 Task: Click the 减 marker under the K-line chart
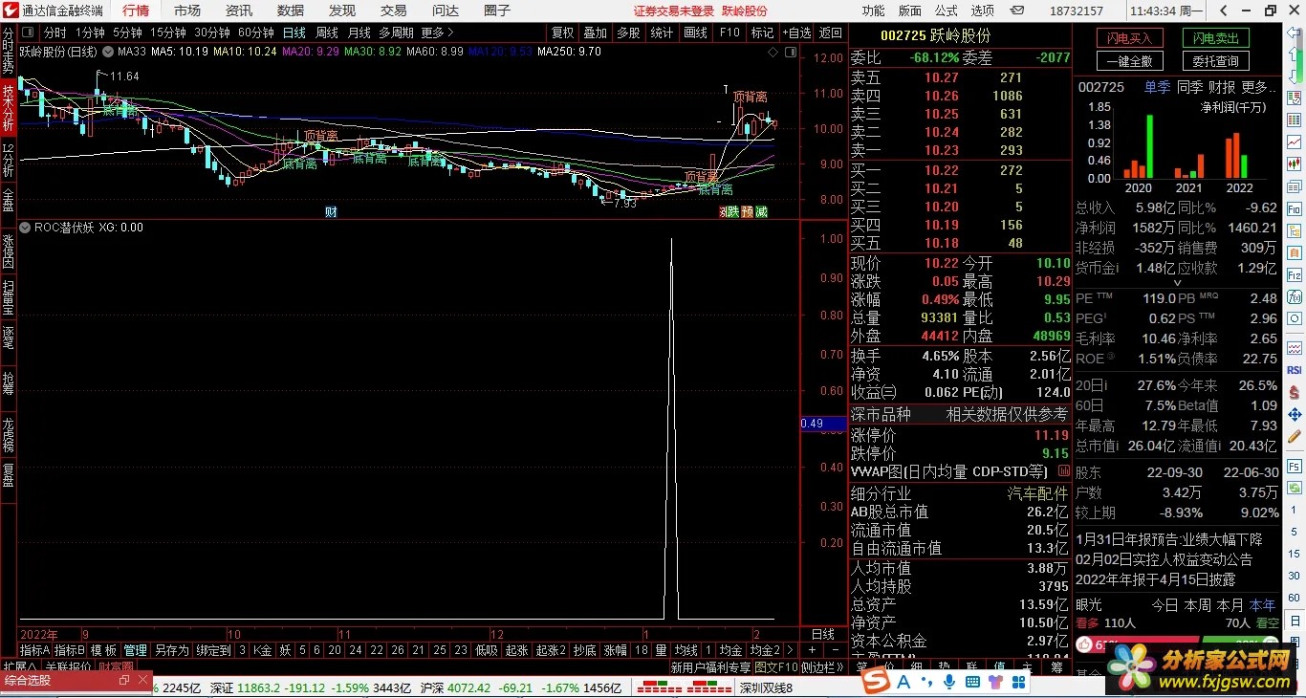click(x=761, y=212)
